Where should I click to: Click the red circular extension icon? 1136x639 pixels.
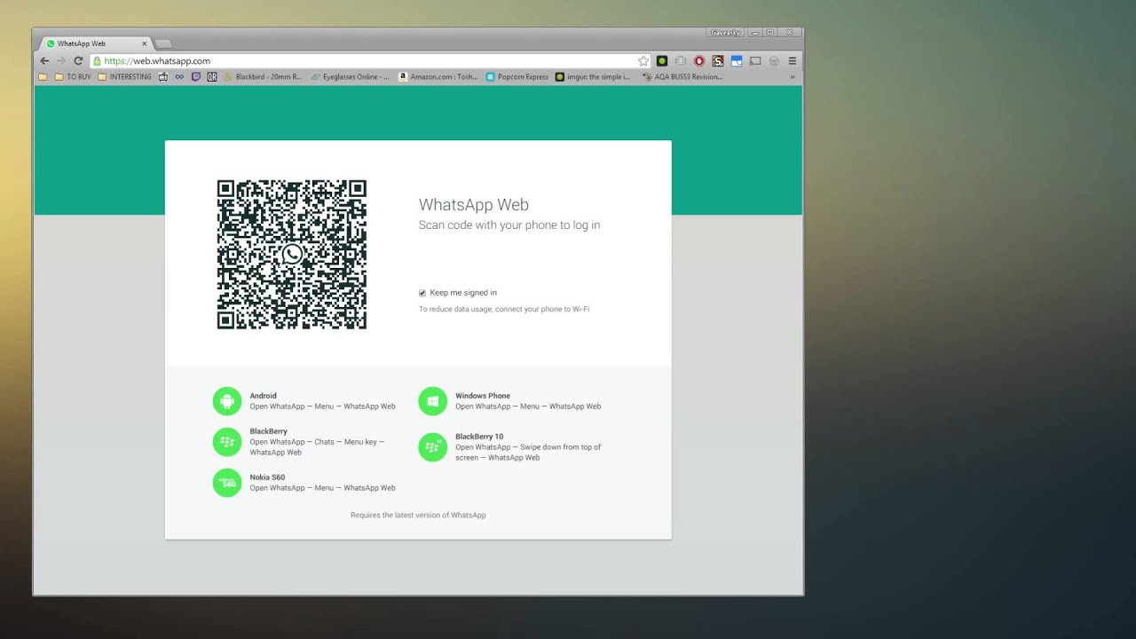click(x=699, y=61)
